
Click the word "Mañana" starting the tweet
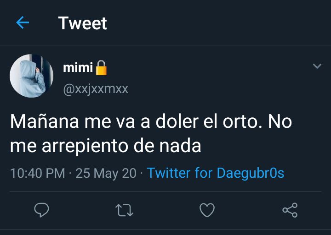tap(45, 121)
